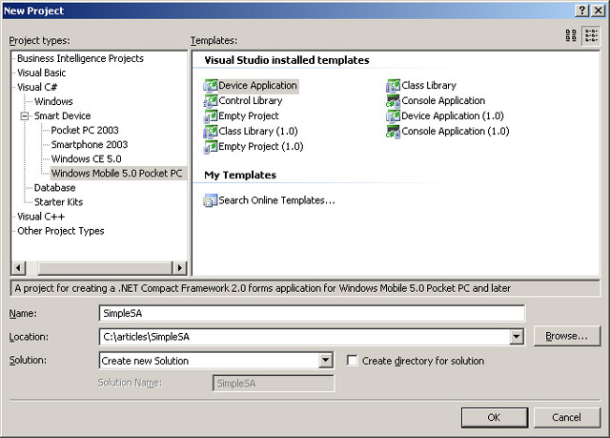This screenshot has height=438, width=610.
Task: Select the Class Library template icon
Action: [394, 85]
